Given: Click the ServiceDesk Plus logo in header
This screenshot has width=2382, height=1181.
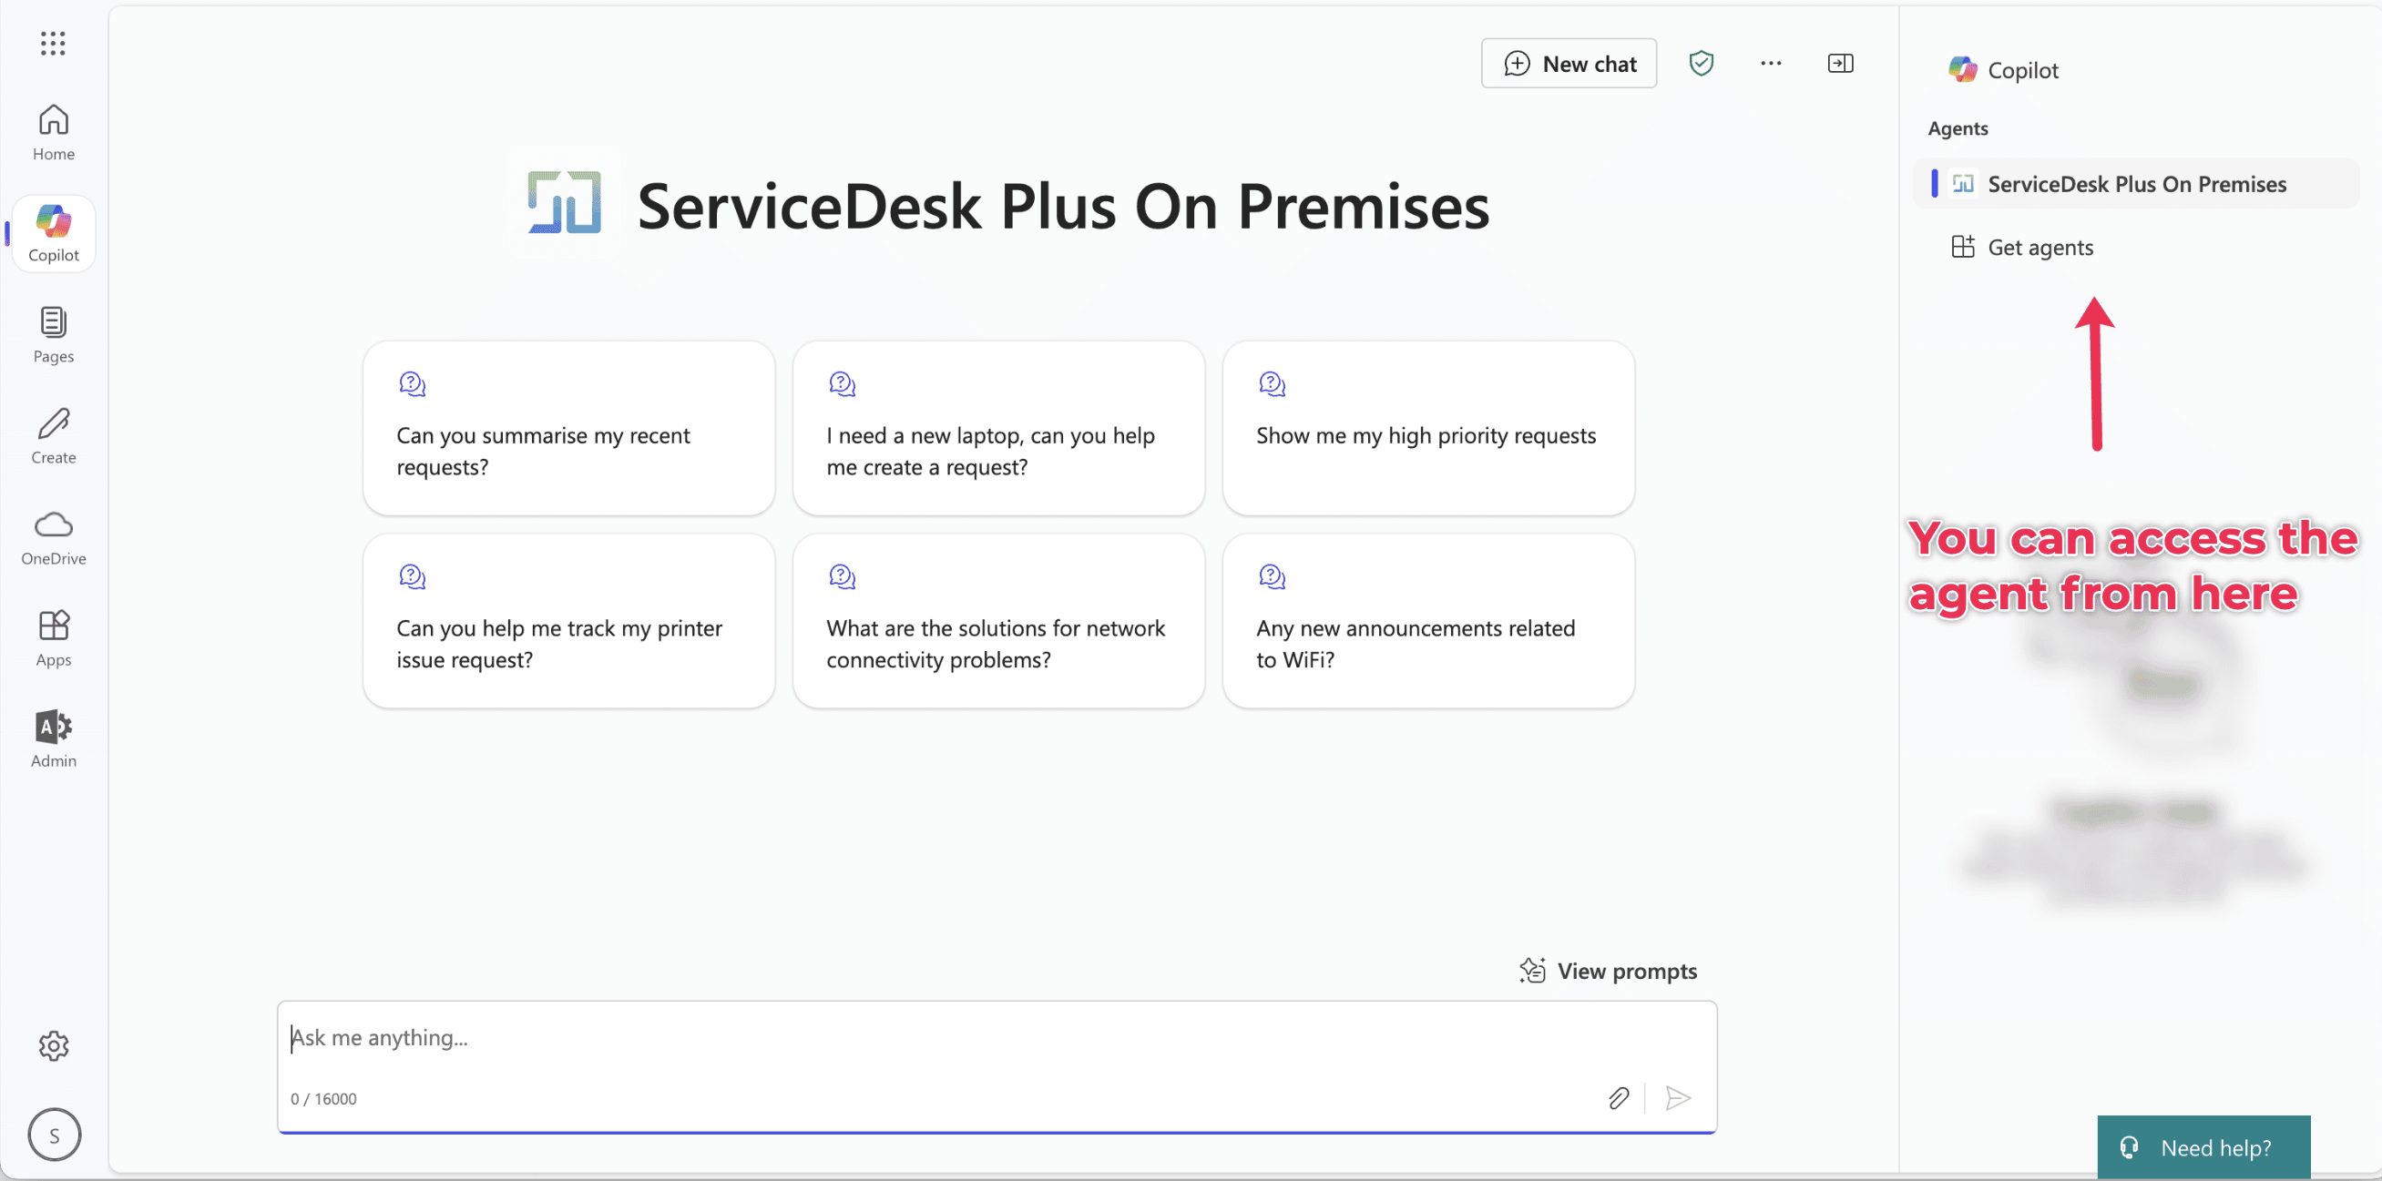Looking at the screenshot, I should pyautogui.click(x=565, y=202).
